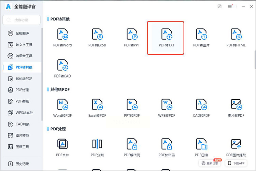
Task: Open the PDF转HTML tool icon
Action: pyautogui.click(x=236, y=34)
